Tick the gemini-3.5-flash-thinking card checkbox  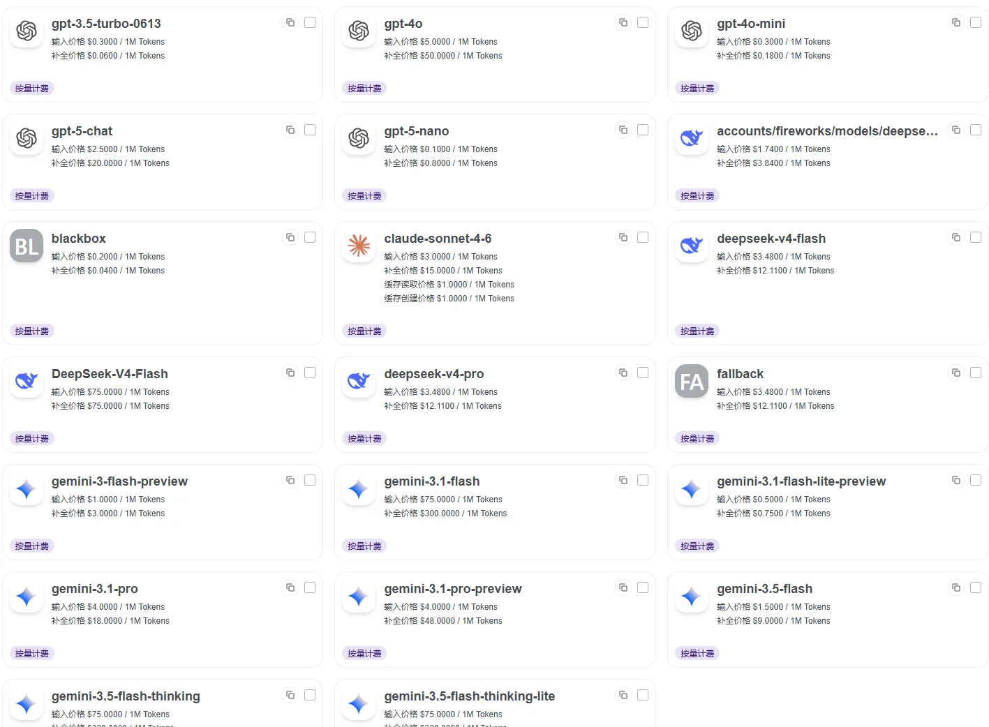point(310,695)
